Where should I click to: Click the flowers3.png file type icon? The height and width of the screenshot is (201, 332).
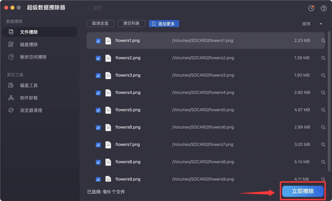(x=108, y=75)
